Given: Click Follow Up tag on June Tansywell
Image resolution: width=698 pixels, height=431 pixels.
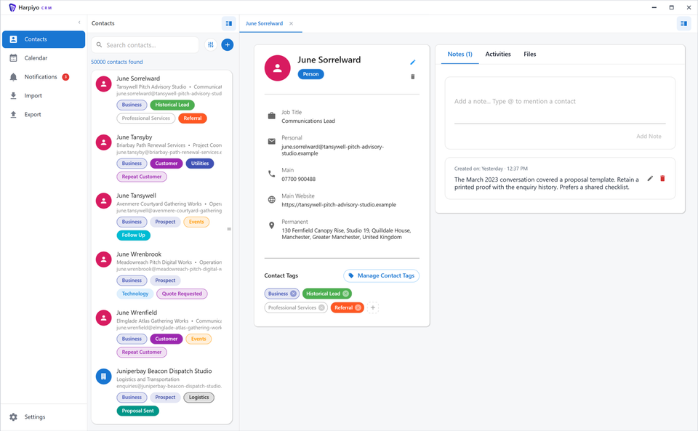Looking at the screenshot, I should 134,235.
